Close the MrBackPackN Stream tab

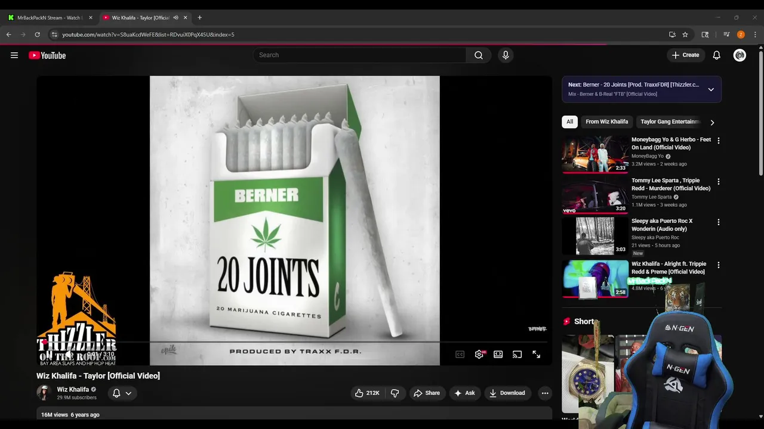pos(91,18)
